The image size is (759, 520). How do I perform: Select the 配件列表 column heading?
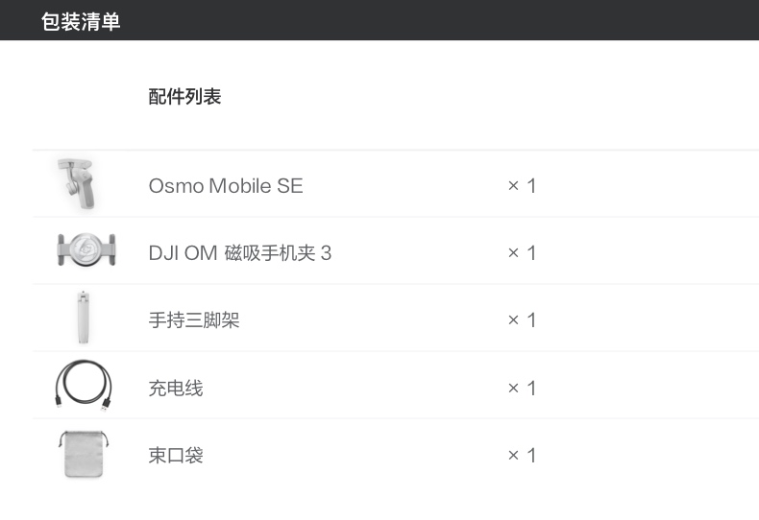[184, 97]
